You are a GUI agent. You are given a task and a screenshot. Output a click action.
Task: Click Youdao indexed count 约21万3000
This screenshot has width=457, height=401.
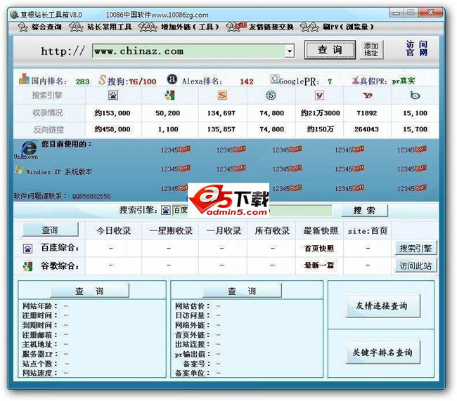tap(320, 113)
